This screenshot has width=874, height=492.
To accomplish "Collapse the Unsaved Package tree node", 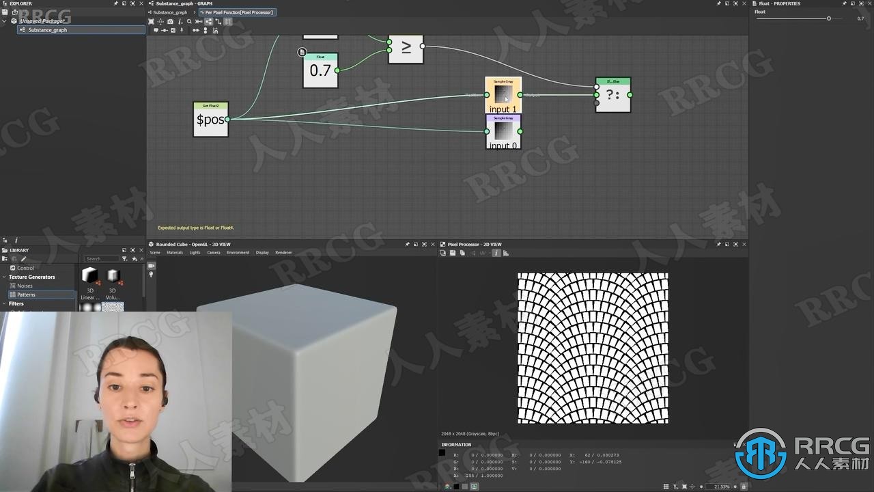I will pos(4,21).
